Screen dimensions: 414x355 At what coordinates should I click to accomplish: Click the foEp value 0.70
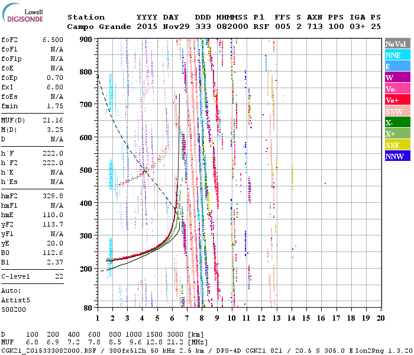pos(55,78)
